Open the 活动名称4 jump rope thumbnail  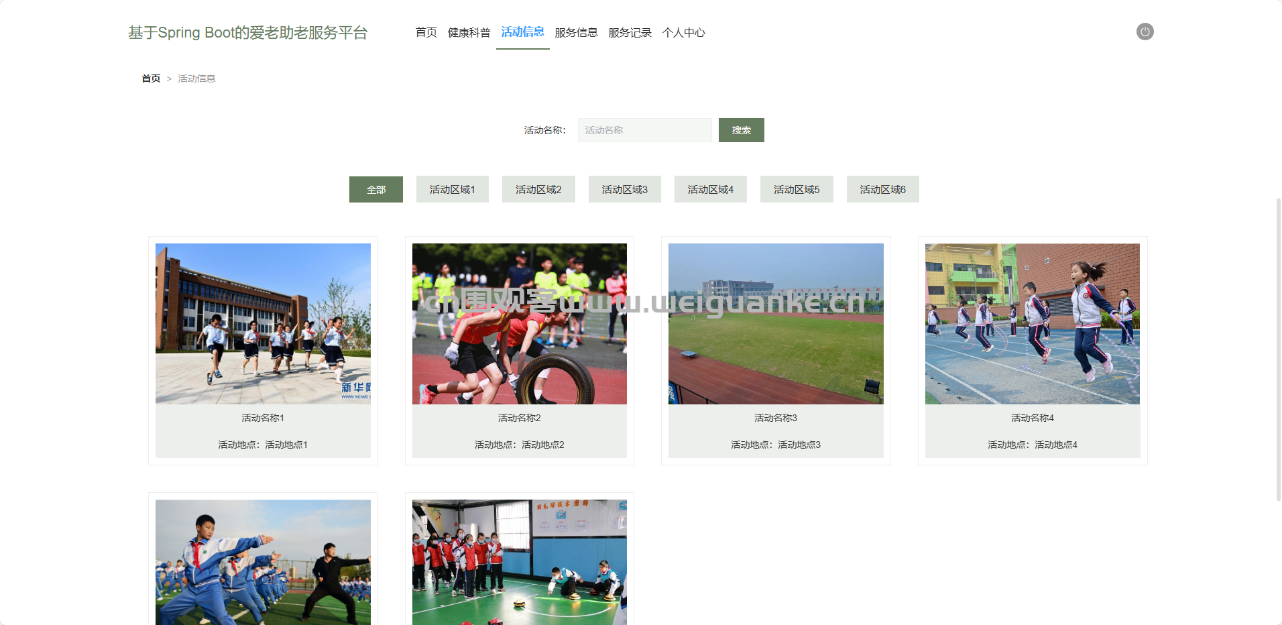point(1032,324)
